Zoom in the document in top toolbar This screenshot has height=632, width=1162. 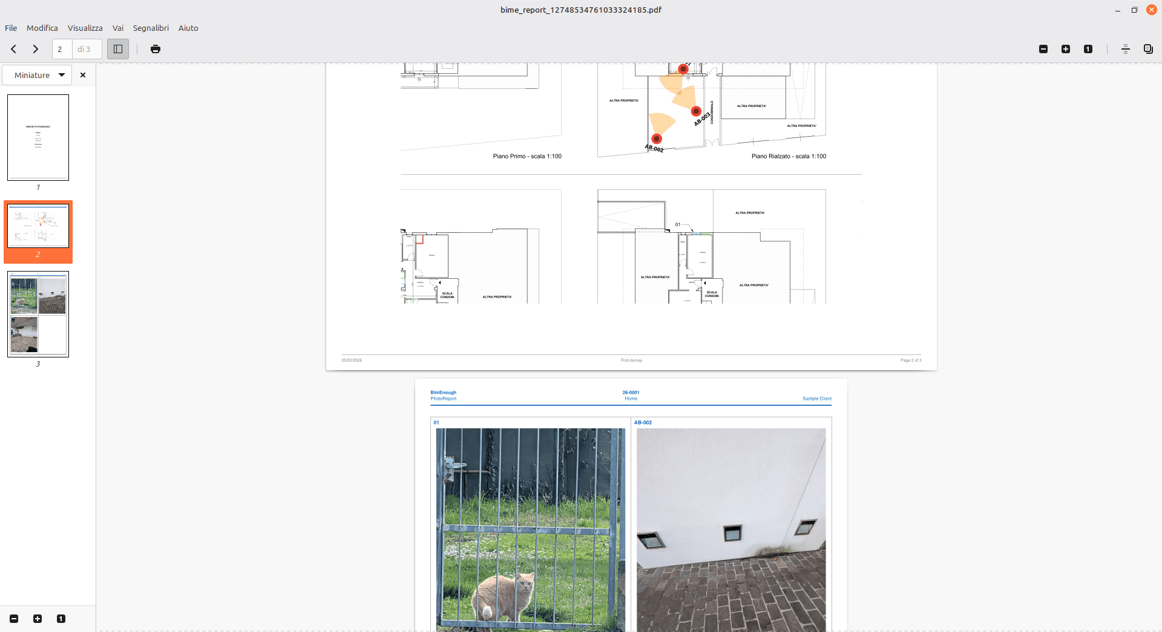click(1066, 49)
